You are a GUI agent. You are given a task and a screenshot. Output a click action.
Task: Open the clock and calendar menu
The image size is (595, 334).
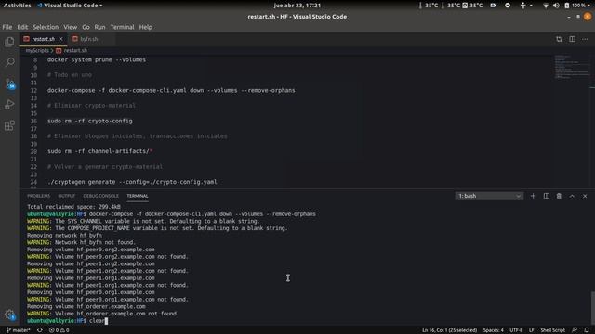(297, 6)
